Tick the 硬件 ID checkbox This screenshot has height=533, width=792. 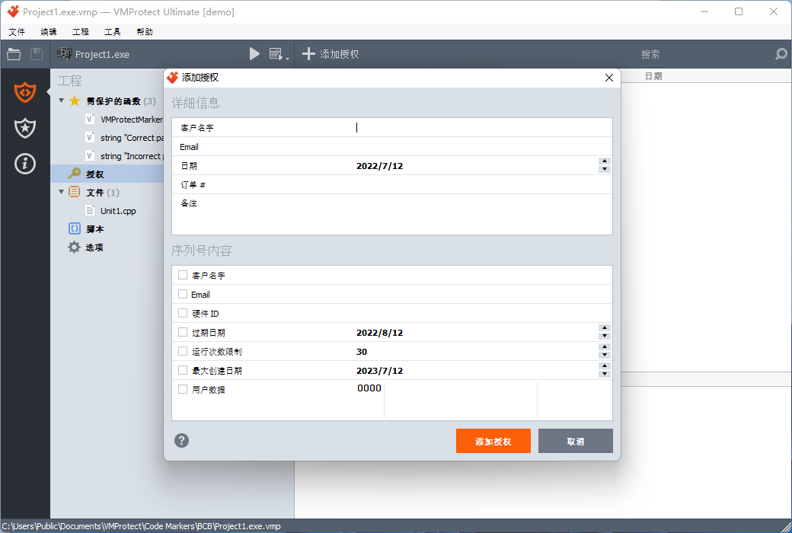183,313
